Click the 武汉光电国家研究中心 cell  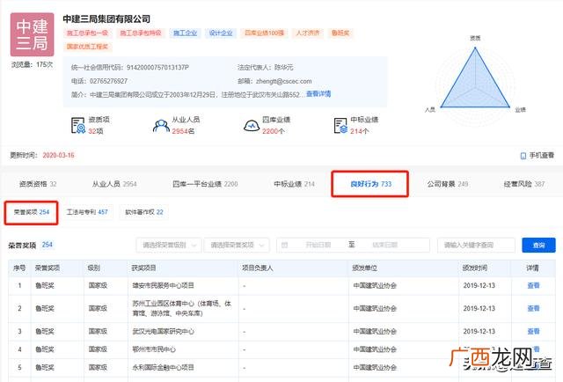163,331
